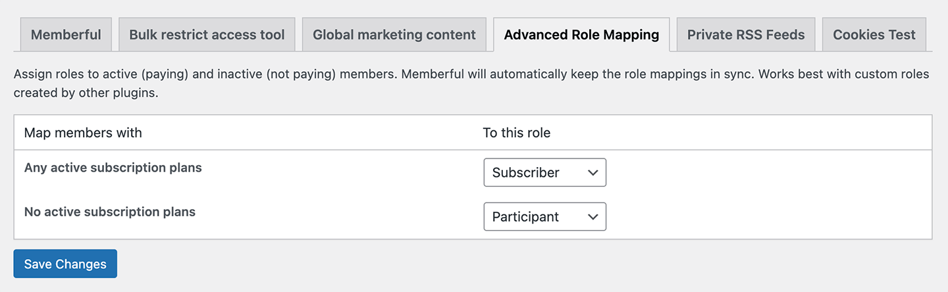948x292 pixels.
Task: Click the "To this role" column header
Action: [x=516, y=133]
